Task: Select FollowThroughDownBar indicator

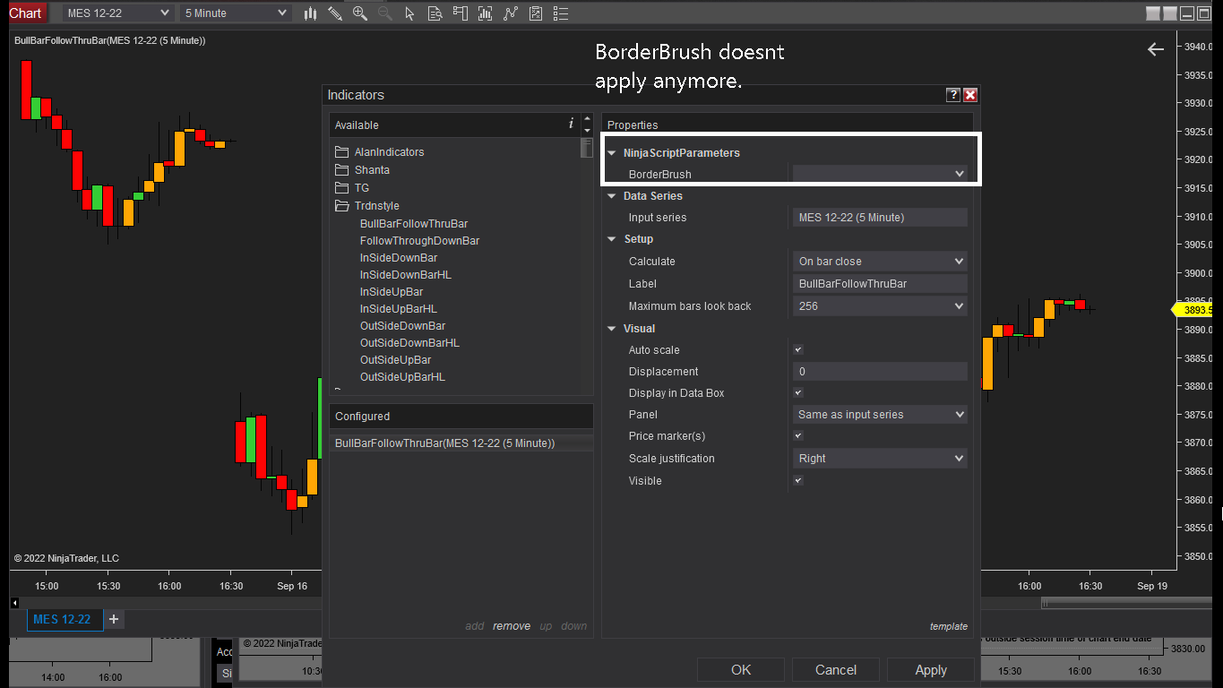Action: (x=419, y=241)
